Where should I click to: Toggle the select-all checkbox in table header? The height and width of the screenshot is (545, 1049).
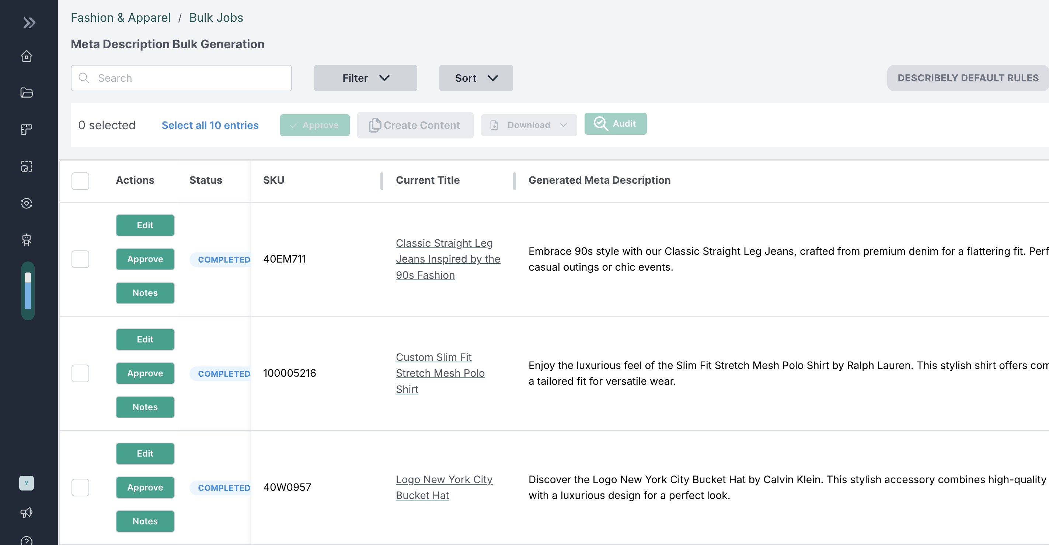tap(80, 181)
